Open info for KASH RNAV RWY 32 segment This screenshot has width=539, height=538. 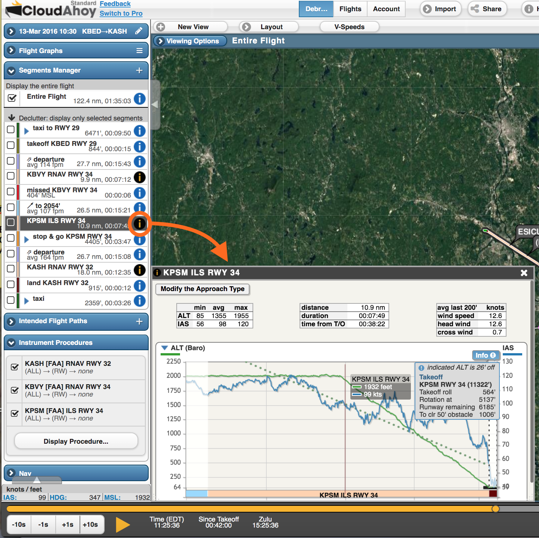(139, 270)
